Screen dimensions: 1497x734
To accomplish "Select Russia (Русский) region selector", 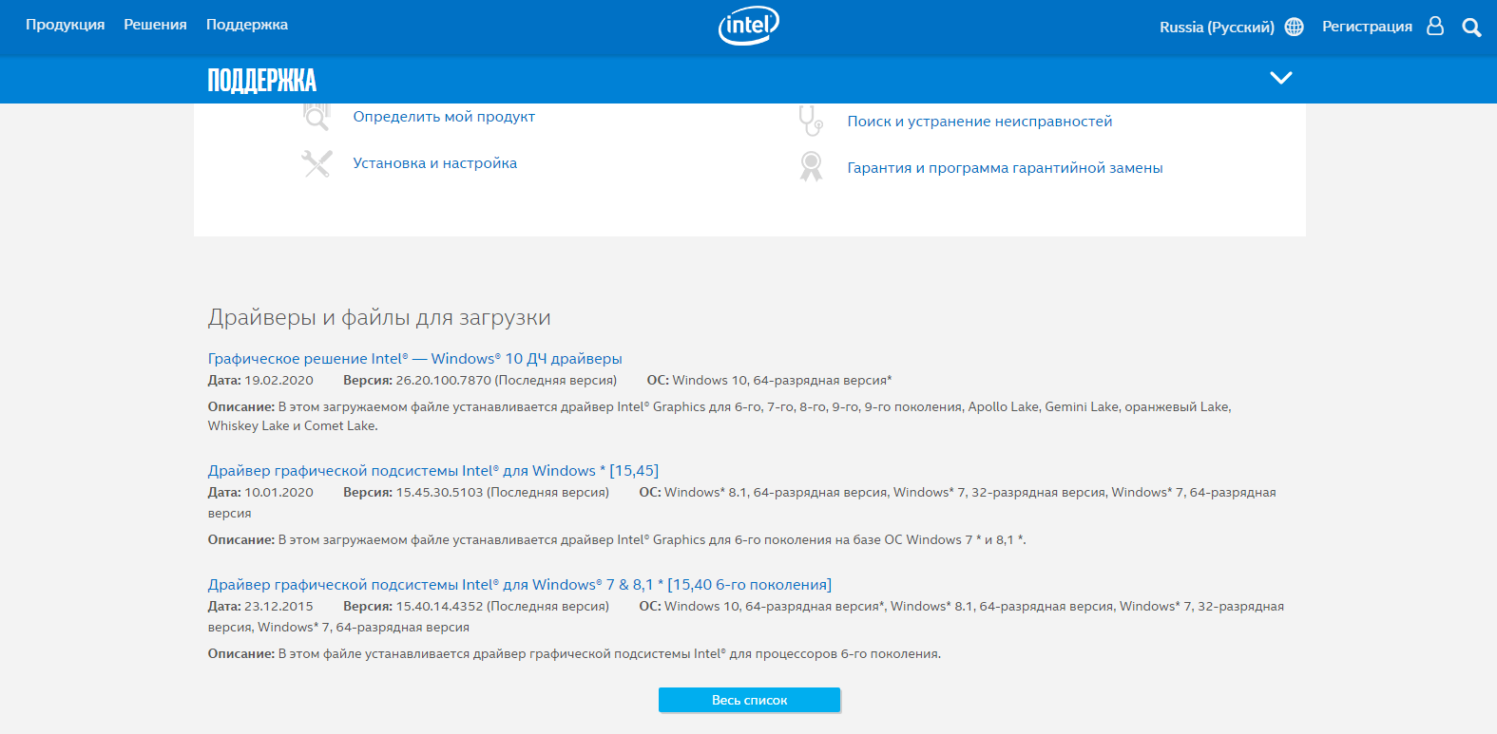I will click(x=1217, y=28).
